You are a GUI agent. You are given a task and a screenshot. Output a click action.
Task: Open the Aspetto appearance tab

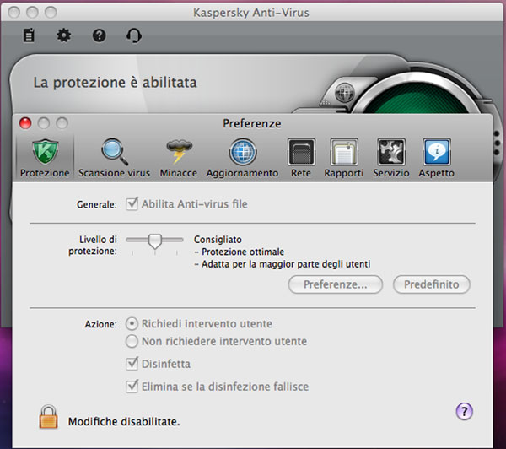[437, 159]
